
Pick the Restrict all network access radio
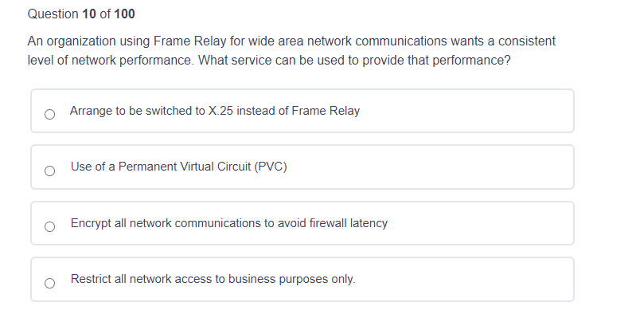[49, 283]
